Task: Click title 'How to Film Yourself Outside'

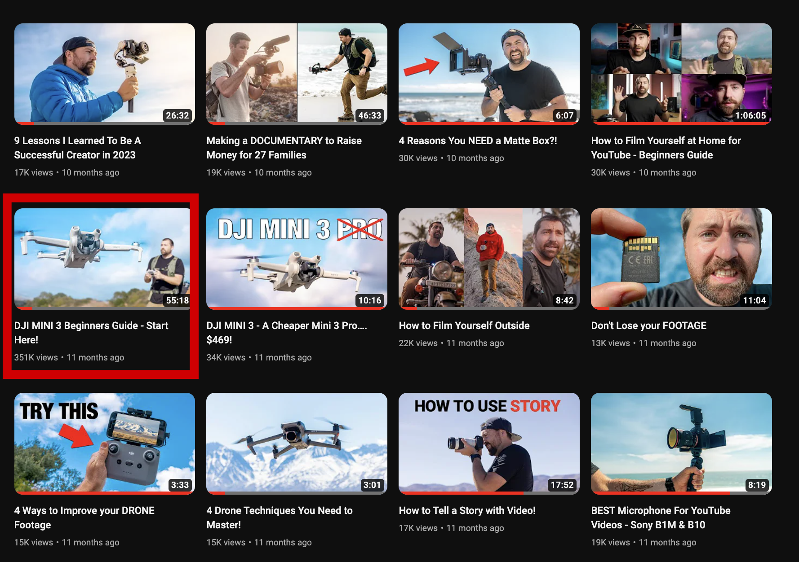Action: pos(464,325)
